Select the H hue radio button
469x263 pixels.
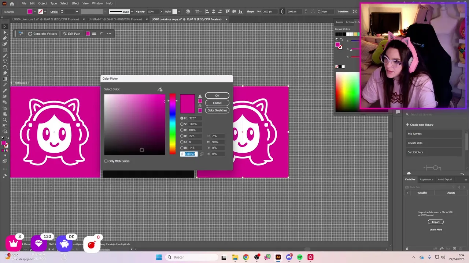point(182,118)
